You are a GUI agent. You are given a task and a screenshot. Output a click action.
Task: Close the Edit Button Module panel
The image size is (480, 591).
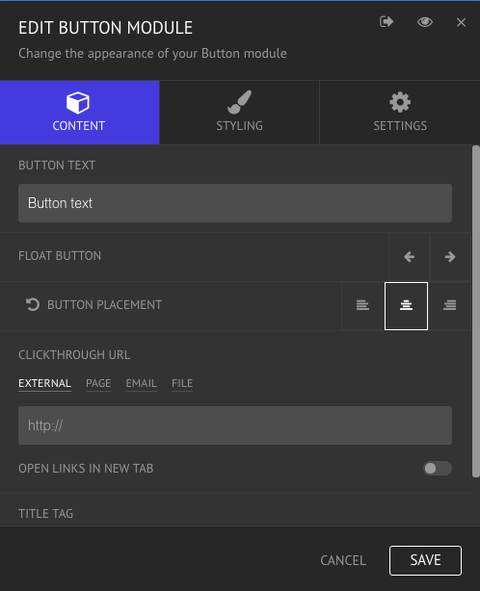[x=461, y=22]
